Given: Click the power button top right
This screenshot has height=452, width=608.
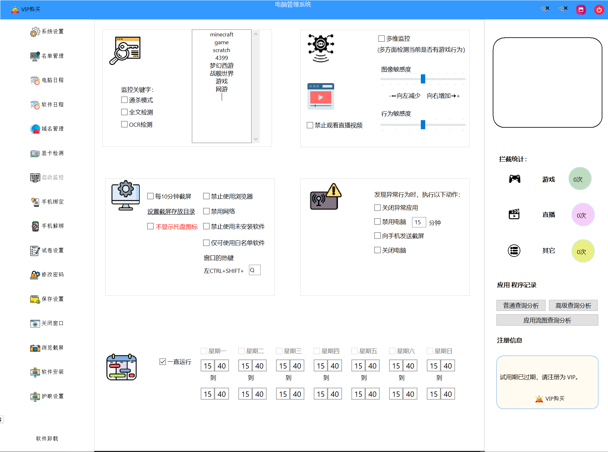Looking at the screenshot, I should click(x=599, y=9).
